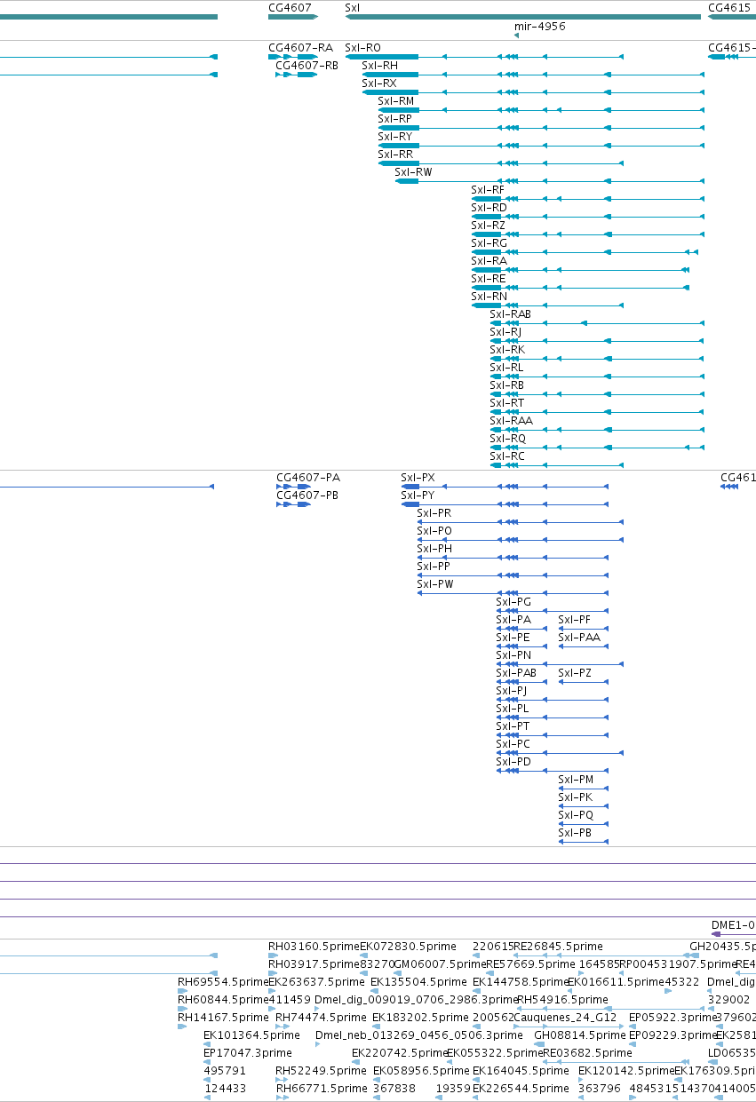Click the Sxl-RAB transcript label
The image size is (756, 1102).
510,314
